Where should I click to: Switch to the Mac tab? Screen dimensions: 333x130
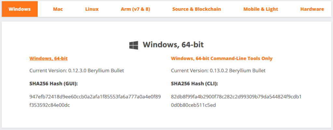(58, 9)
